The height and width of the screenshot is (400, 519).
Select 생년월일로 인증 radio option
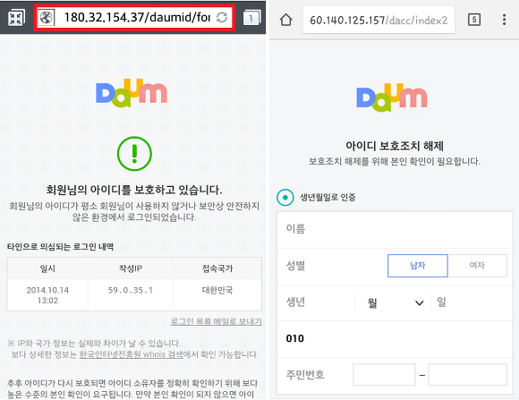pos(285,198)
